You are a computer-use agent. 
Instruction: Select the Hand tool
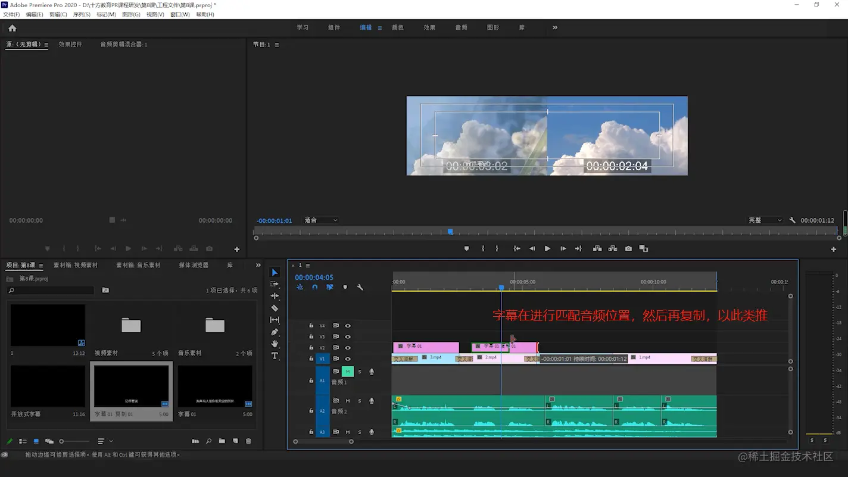275,344
